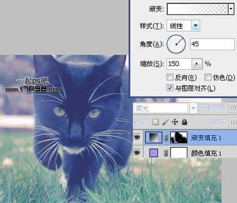Hide the 渐变填充 1 layer

137,138
